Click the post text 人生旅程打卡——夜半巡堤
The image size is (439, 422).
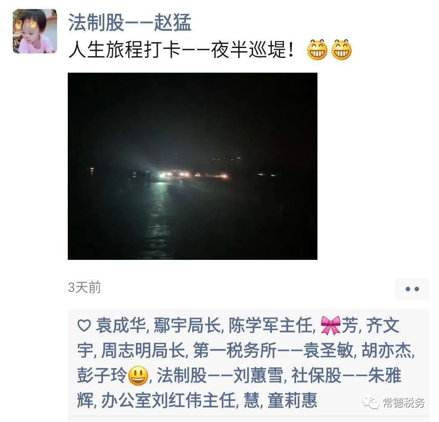181,50
